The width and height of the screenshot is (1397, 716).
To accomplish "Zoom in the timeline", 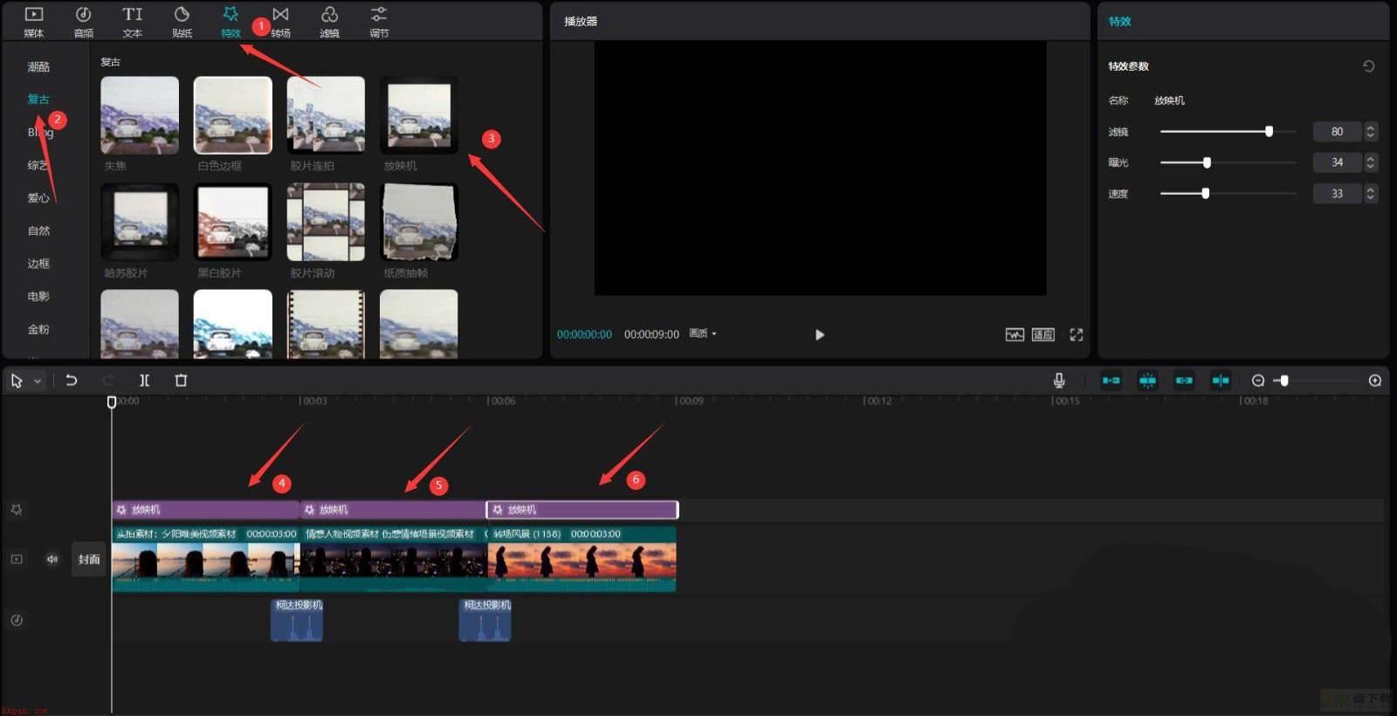I will point(1375,381).
